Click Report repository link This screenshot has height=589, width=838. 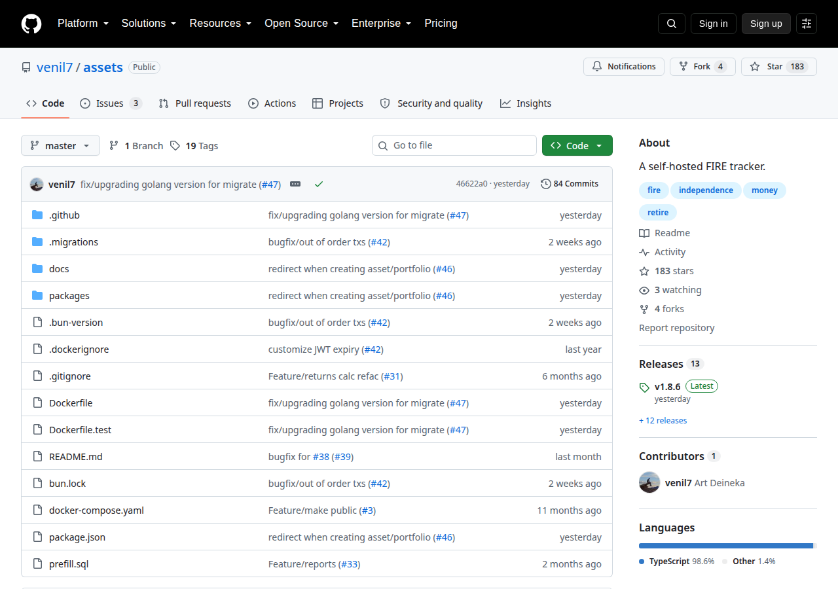click(677, 328)
